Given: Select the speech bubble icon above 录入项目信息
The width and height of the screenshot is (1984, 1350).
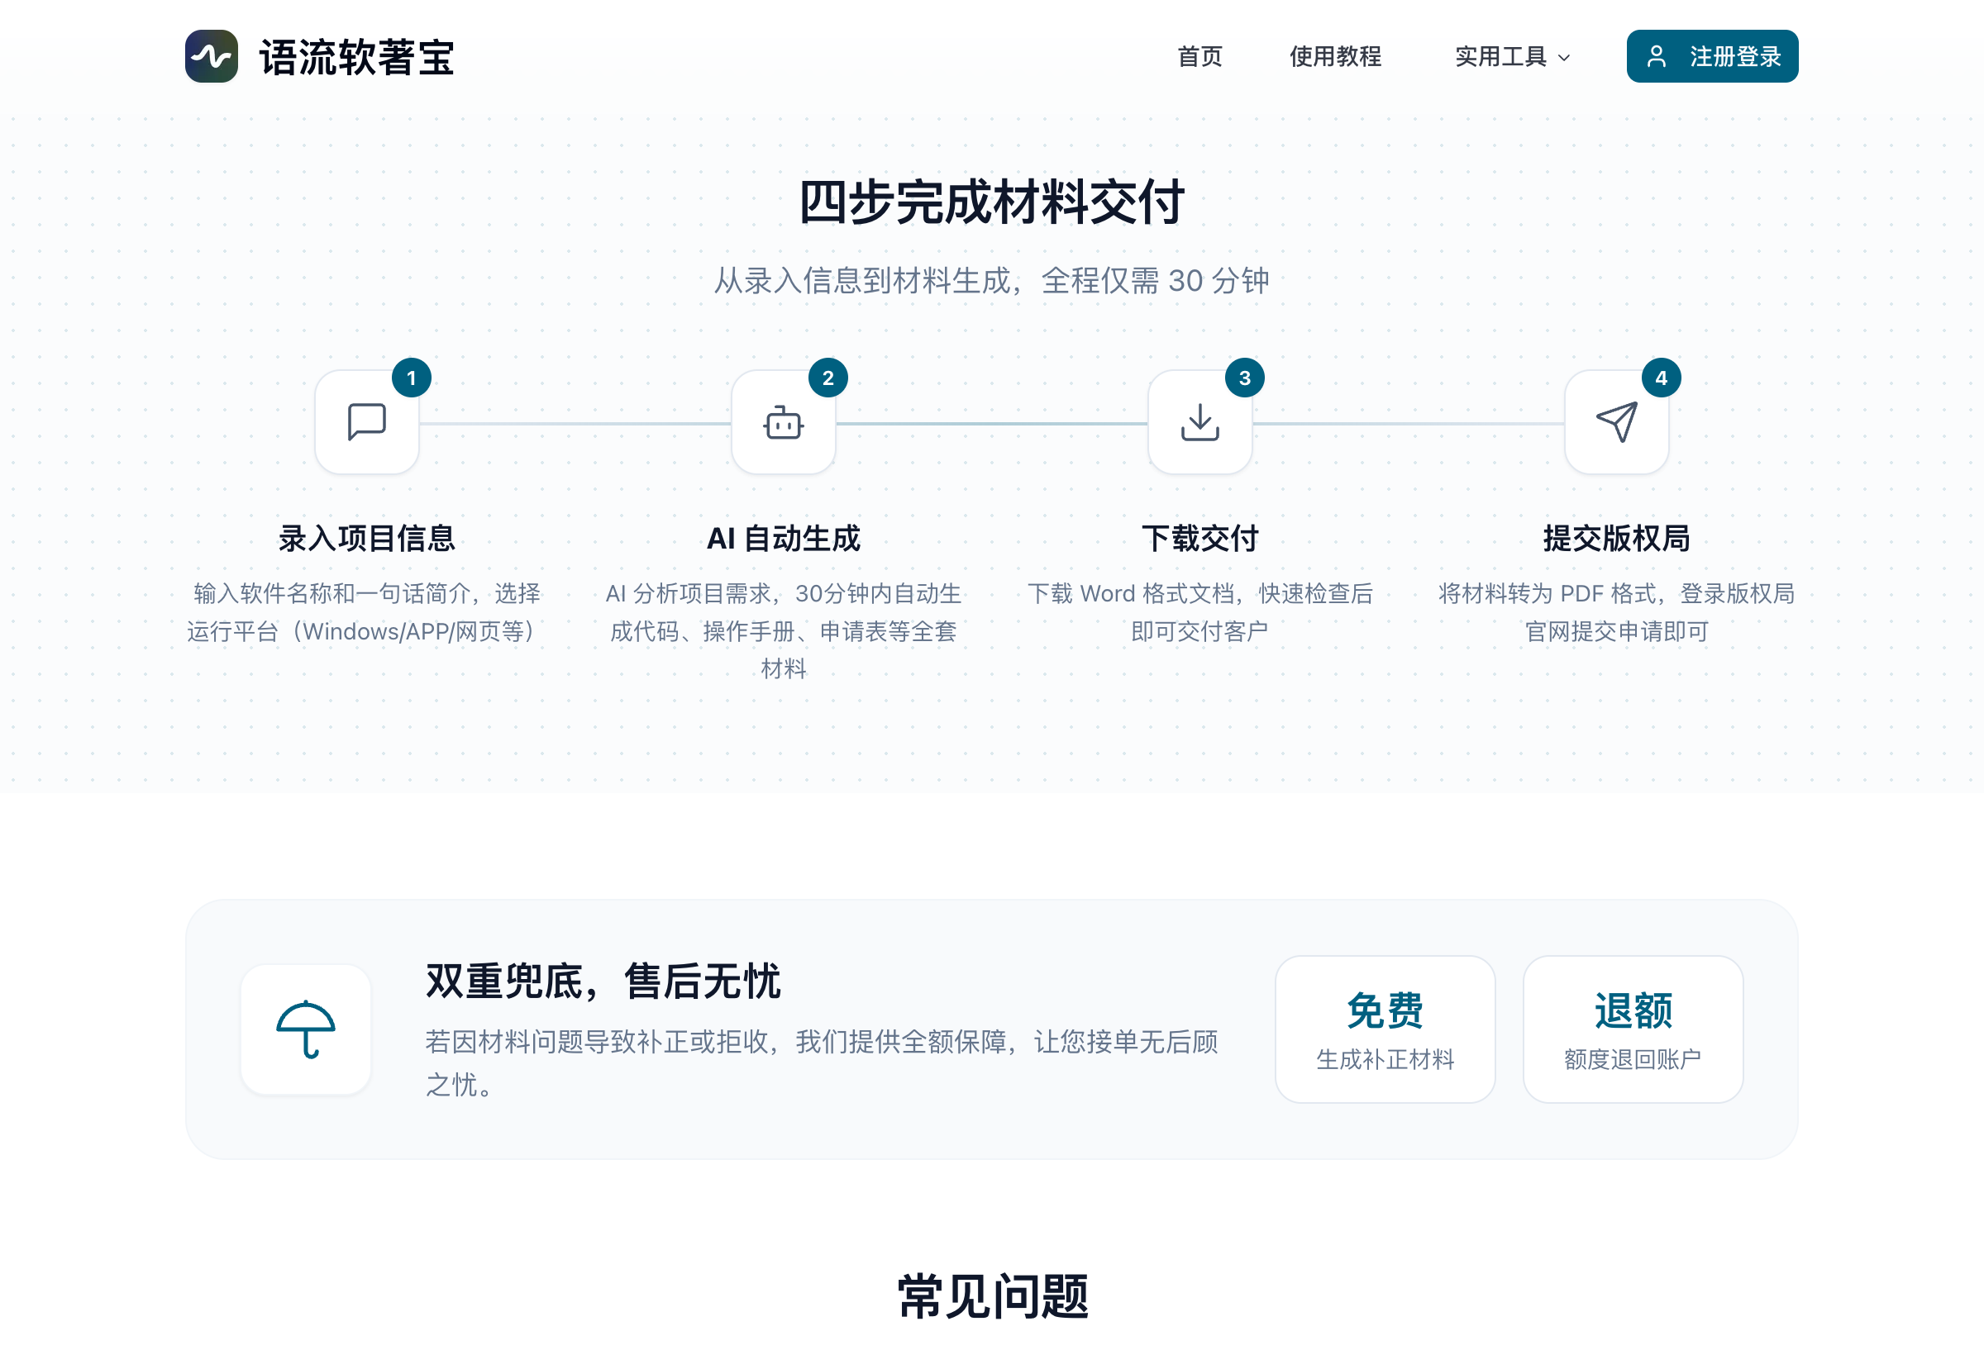Looking at the screenshot, I should click(367, 421).
